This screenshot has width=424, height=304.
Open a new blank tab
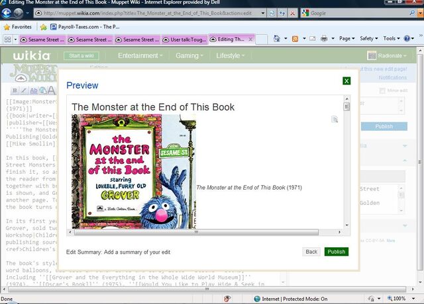pos(262,40)
